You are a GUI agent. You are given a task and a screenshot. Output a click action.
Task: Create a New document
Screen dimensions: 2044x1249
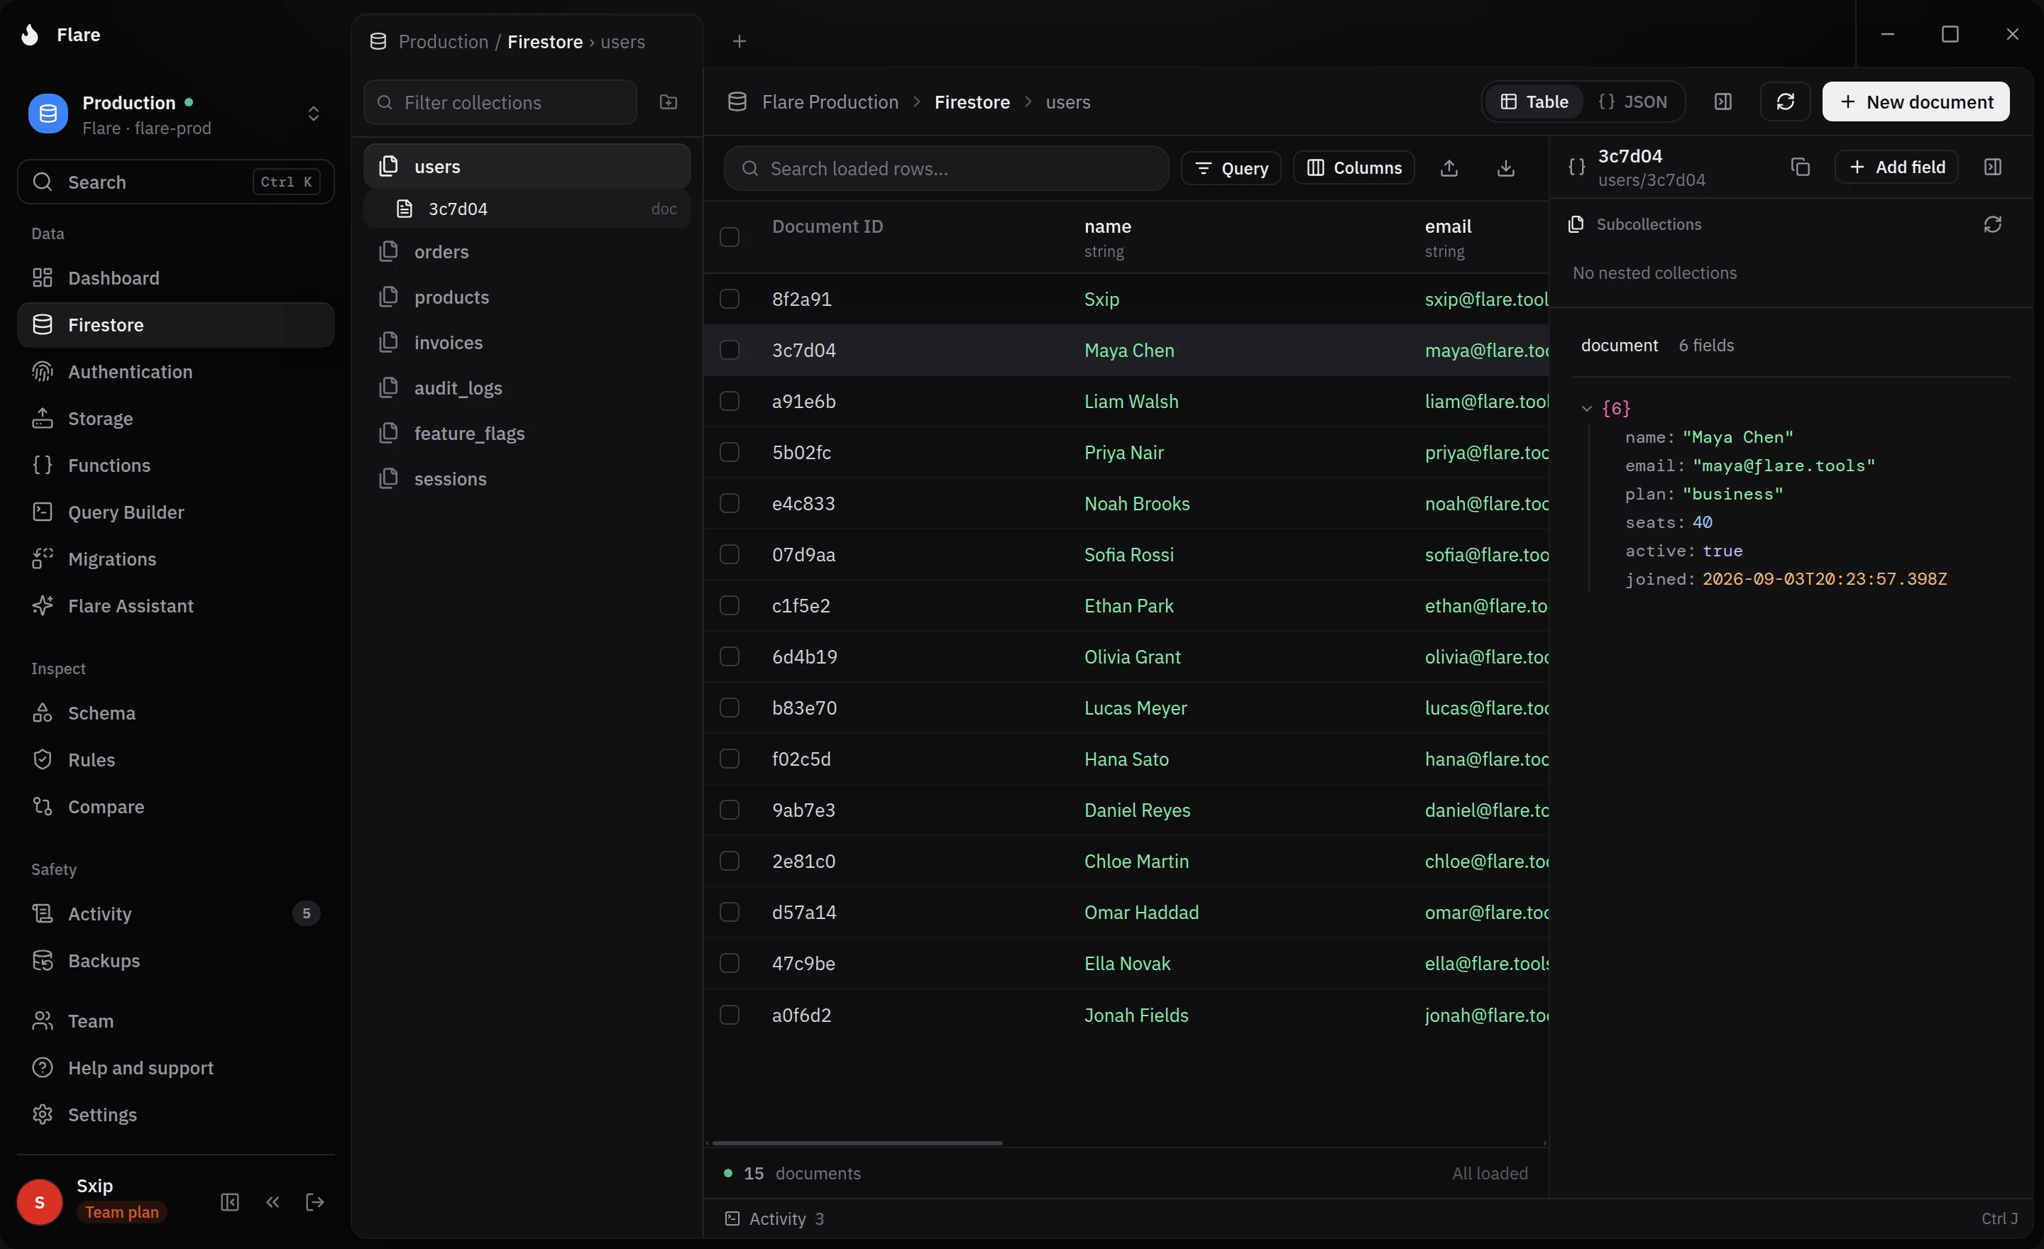(1916, 101)
